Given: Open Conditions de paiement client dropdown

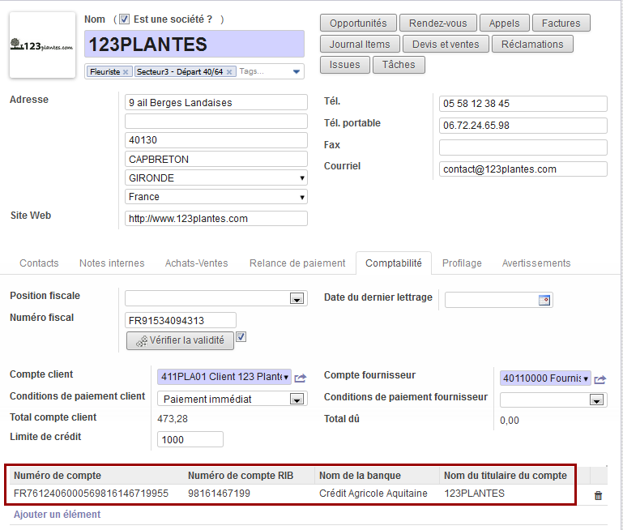Looking at the screenshot, I should (x=297, y=399).
